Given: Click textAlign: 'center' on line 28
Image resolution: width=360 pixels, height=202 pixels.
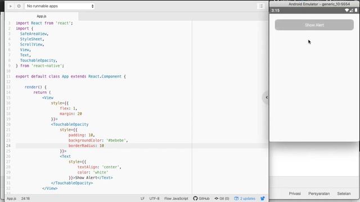Looking at the screenshot, I should tap(98, 167).
